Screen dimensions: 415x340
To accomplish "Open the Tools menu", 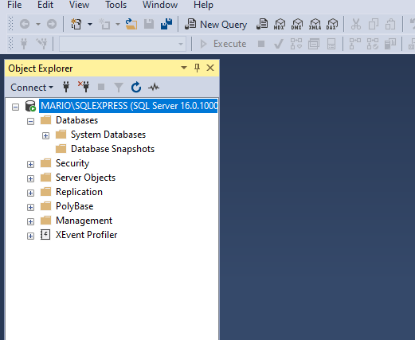I will 115,5.
